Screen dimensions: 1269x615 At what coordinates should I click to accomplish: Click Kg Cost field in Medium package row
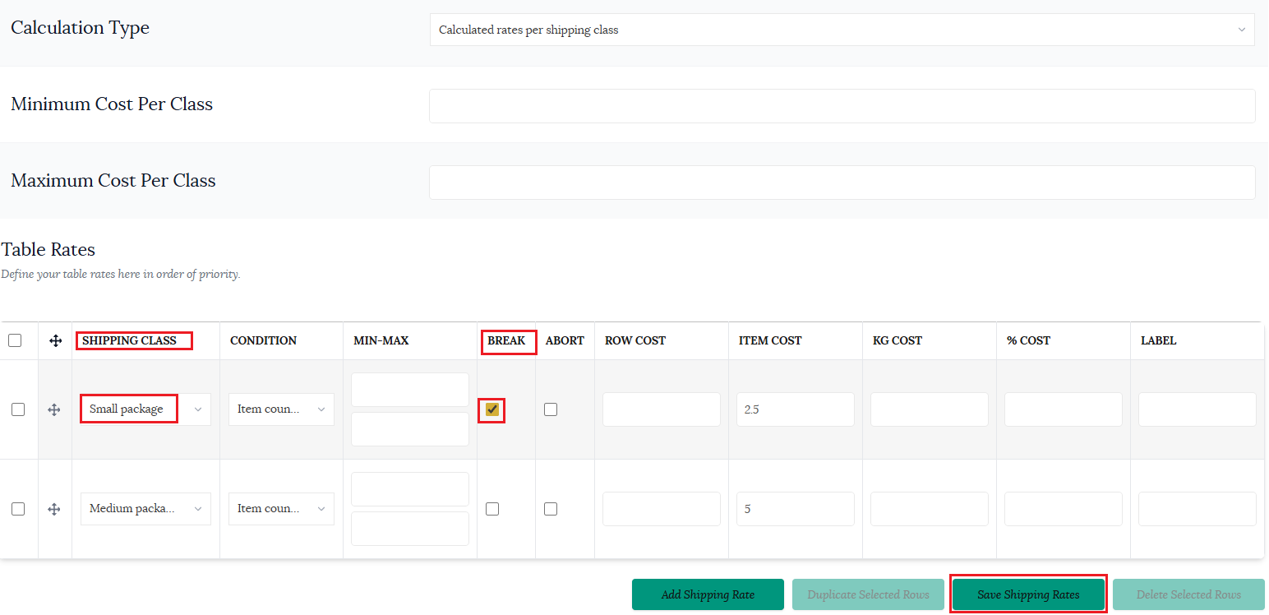(x=930, y=509)
